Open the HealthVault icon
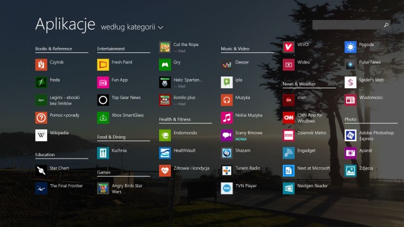The image size is (404, 227). pyautogui.click(x=165, y=153)
